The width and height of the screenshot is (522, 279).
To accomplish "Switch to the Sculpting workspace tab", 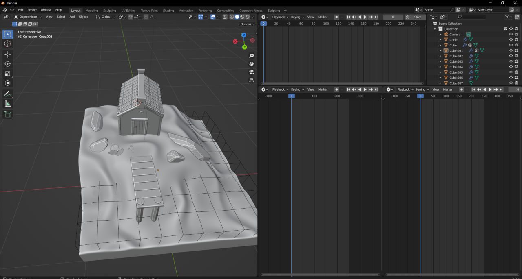I will (x=109, y=10).
